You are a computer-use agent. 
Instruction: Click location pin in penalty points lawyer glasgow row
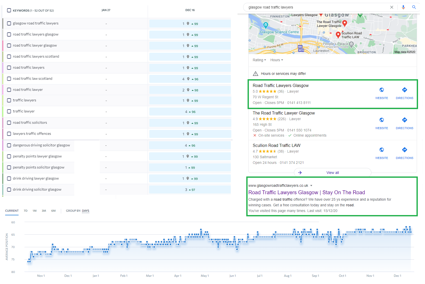pos(188,156)
